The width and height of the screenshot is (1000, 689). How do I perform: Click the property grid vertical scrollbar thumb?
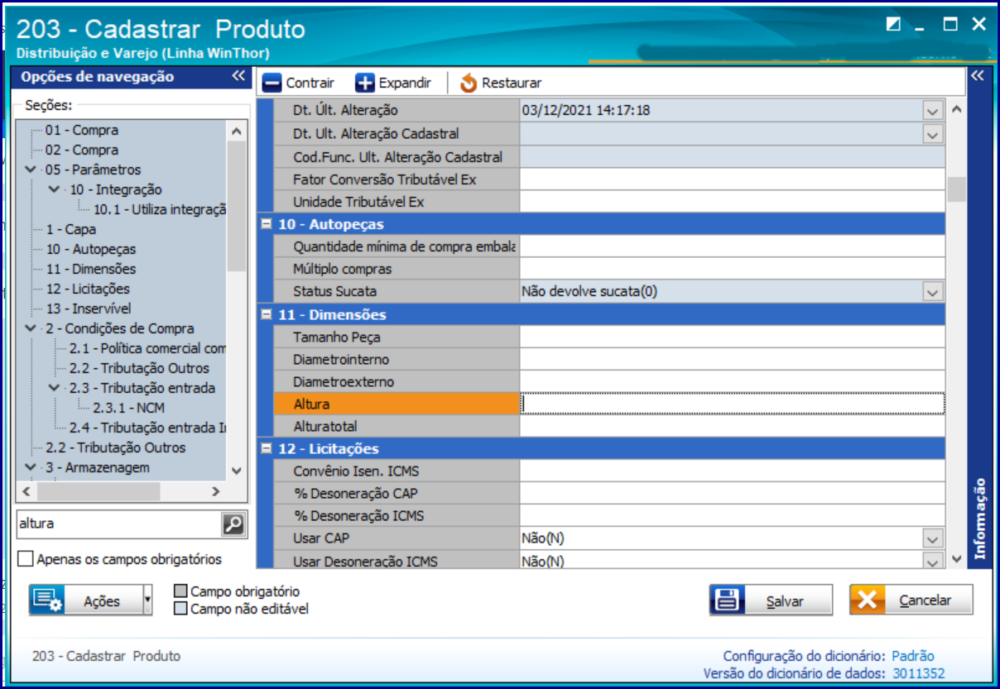pyautogui.click(x=956, y=189)
